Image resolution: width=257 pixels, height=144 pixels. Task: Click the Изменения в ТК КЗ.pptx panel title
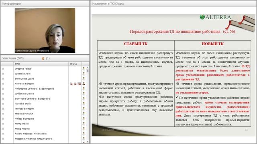[x=108, y=4]
